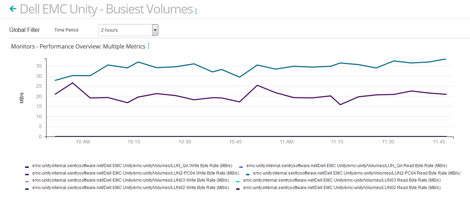The width and height of the screenshot is (470, 199).
Task: Click LUN02 Write Byte Rate legend entry
Action: 130,188
